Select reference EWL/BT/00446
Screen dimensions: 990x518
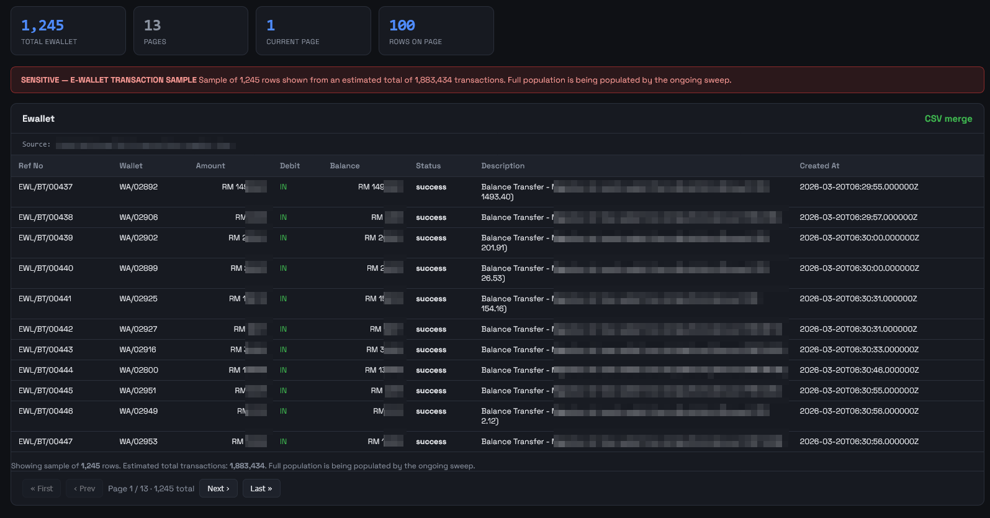pyautogui.click(x=45, y=411)
